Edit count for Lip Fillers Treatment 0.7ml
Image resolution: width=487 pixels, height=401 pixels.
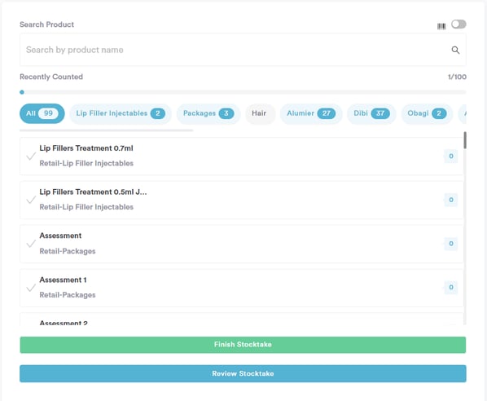pos(451,156)
